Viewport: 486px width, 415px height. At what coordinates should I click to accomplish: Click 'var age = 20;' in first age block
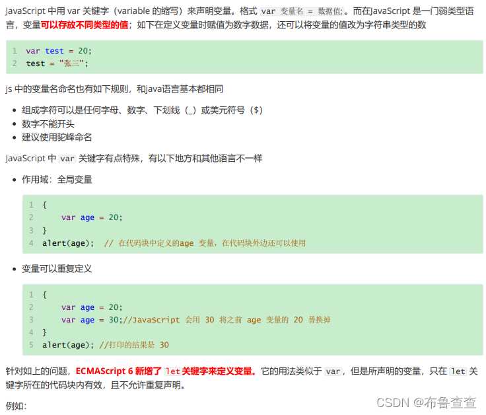click(x=92, y=217)
